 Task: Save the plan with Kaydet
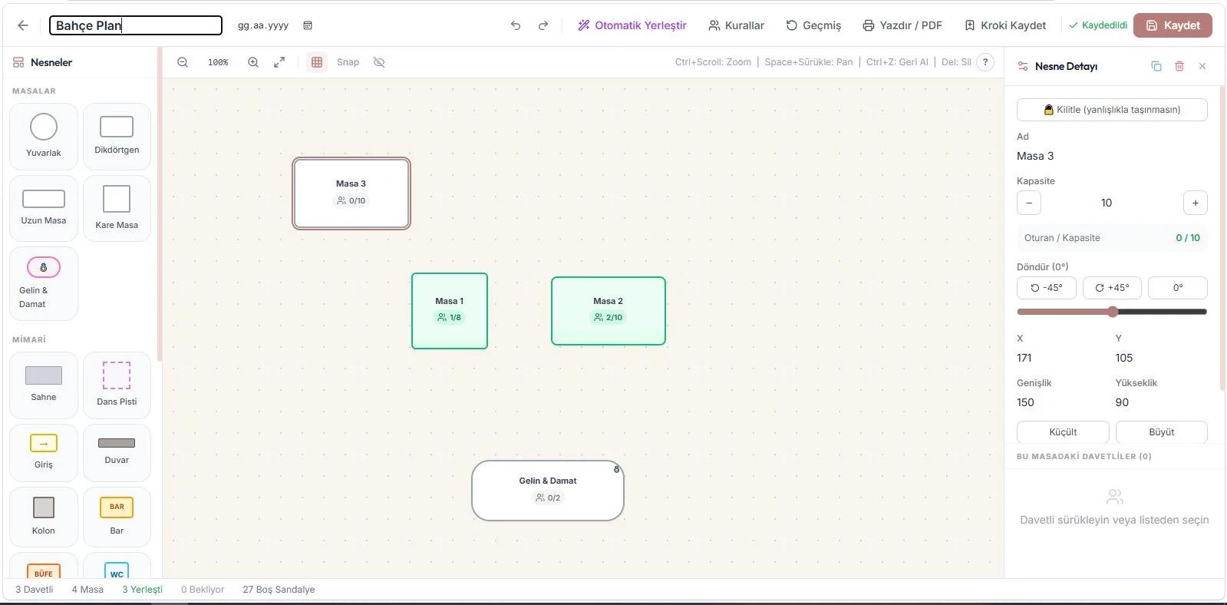[x=1173, y=25]
